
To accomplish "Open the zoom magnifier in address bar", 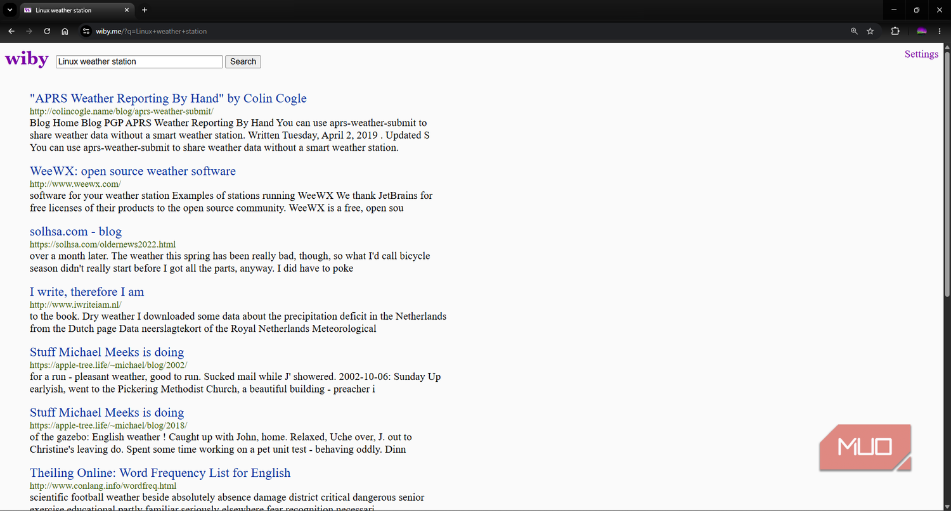I will [854, 31].
